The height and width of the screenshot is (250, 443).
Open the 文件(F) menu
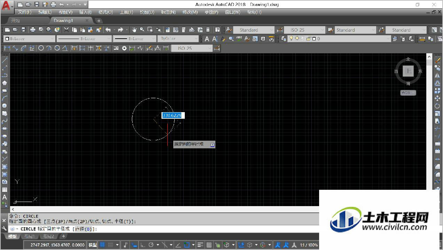click(x=25, y=12)
